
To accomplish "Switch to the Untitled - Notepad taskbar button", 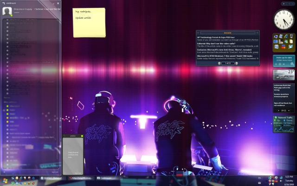I will coord(52,178).
